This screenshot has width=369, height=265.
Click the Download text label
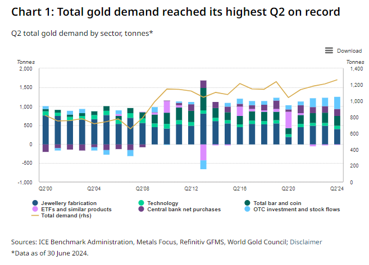click(349, 51)
